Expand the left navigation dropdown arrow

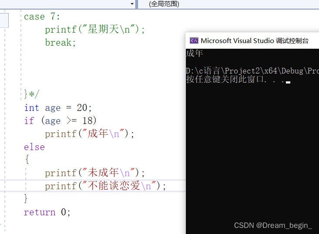132,4
